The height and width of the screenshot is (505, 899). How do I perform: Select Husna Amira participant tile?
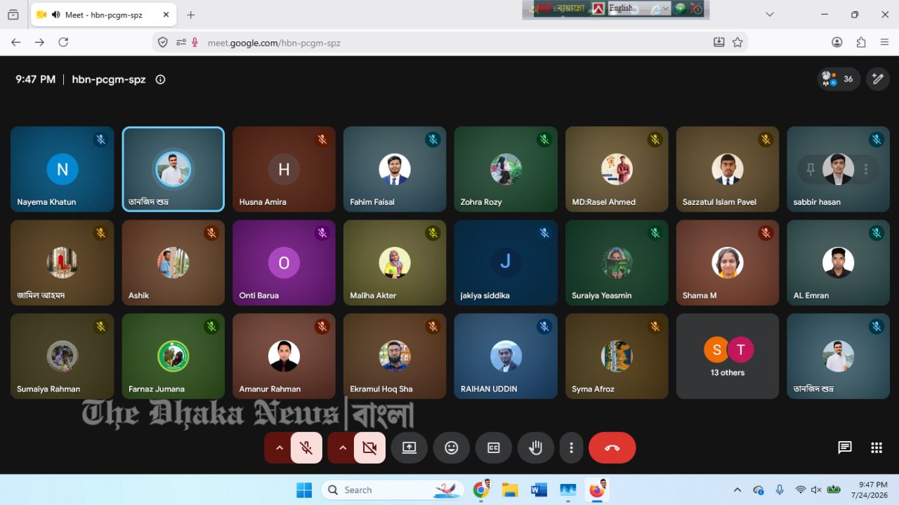(x=284, y=169)
